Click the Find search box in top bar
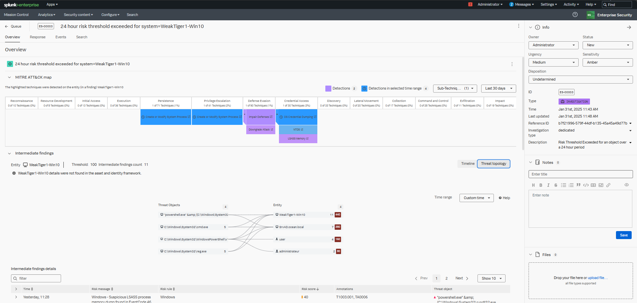637x303 pixels. pyautogui.click(x=617, y=4)
